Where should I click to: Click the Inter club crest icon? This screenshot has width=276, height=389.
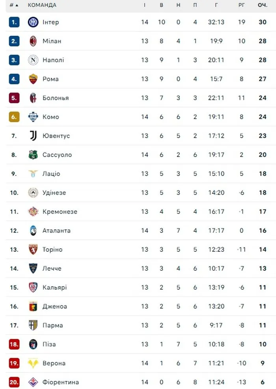tap(33, 22)
